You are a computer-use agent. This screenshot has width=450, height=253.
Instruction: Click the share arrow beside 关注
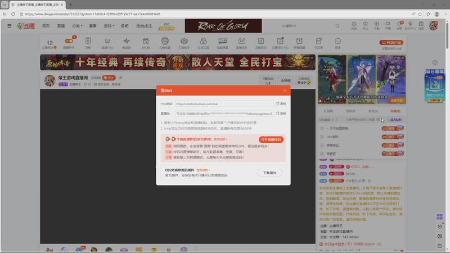pyautogui.click(x=120, y=78)
